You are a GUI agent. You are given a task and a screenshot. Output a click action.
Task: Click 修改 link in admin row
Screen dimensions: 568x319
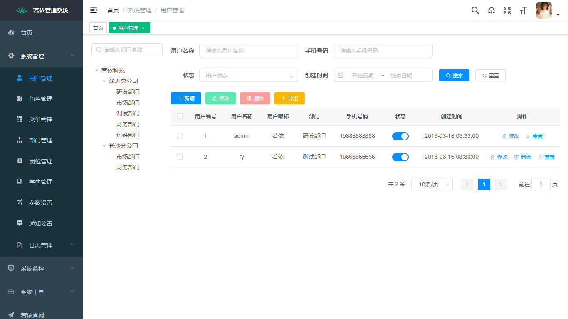pyautogui.click(x=511, y=136)
